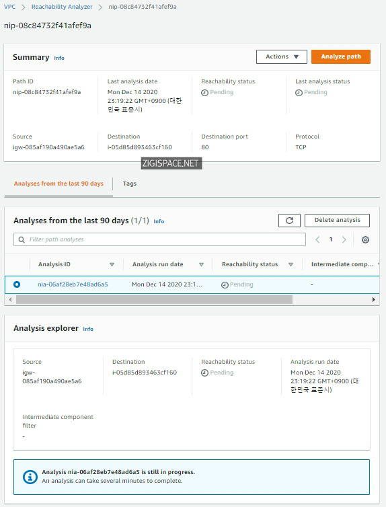Open table preferences gear icon
The width and height of the screenshot is (386, 507).
365,239
